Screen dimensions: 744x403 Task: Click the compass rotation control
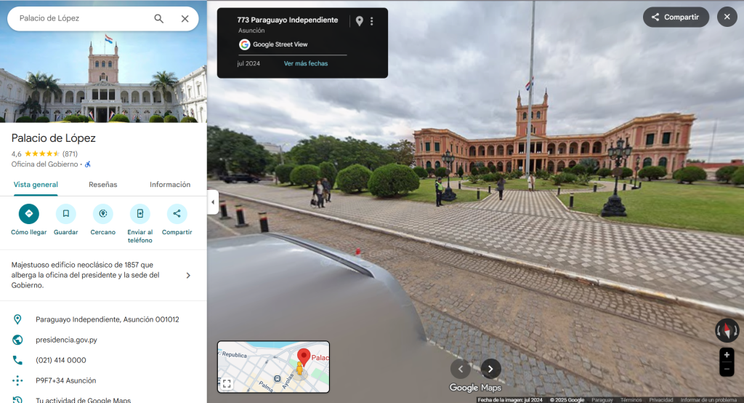click(x=727, y=330)
